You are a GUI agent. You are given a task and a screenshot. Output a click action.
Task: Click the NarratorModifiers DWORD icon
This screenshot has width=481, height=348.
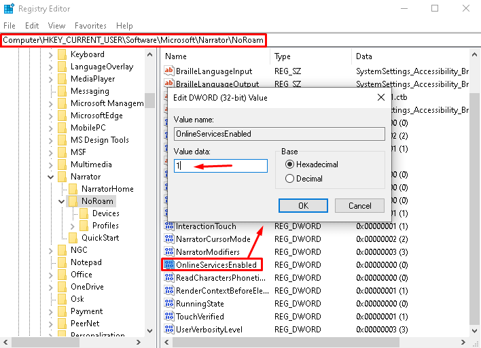click(x=169, y=251)
